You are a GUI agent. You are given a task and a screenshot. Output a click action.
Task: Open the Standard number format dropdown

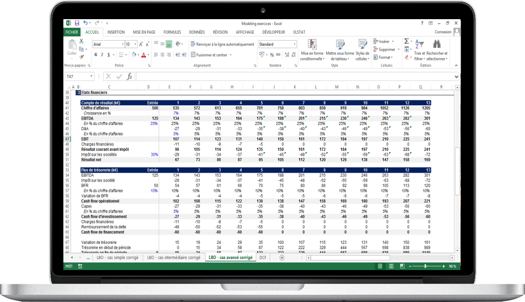295,44
